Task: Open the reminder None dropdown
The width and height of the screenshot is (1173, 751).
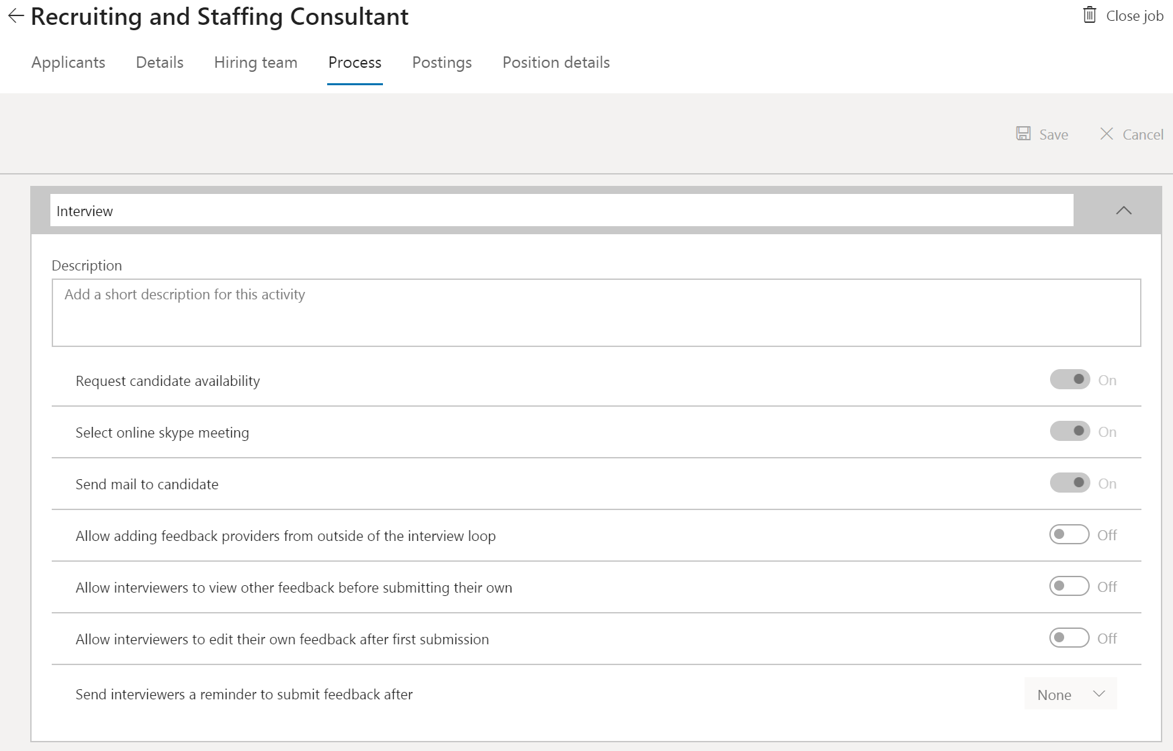Action: [1070, 694]
